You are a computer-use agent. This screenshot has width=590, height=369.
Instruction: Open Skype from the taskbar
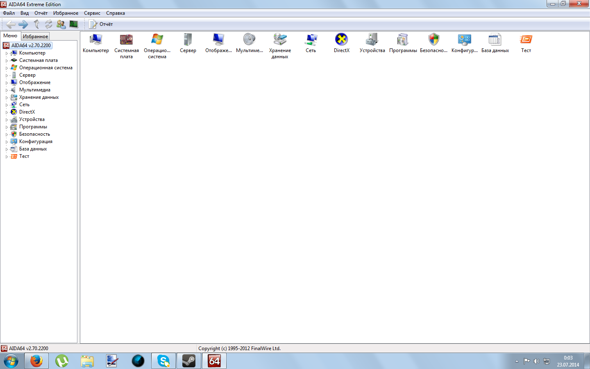pos(163,361)
